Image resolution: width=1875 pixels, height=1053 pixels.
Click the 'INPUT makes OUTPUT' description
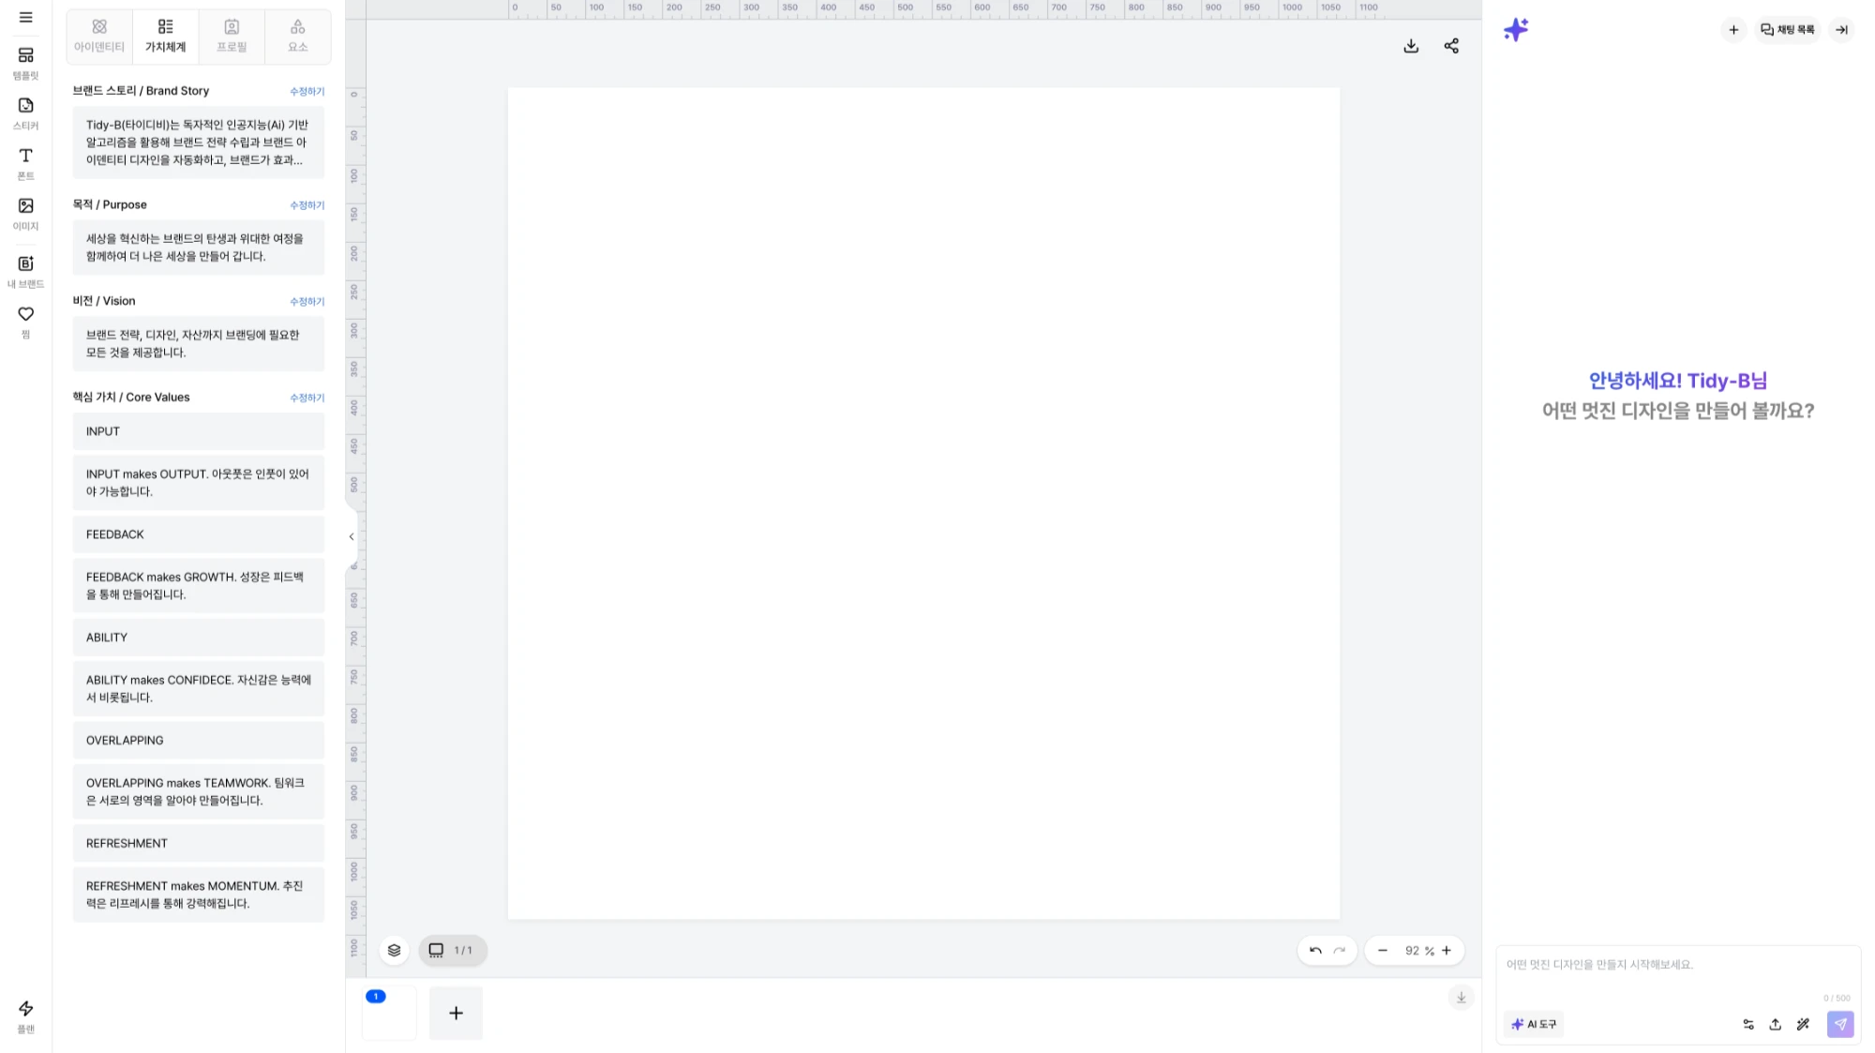pyautogui.click(x=199, y=483)
